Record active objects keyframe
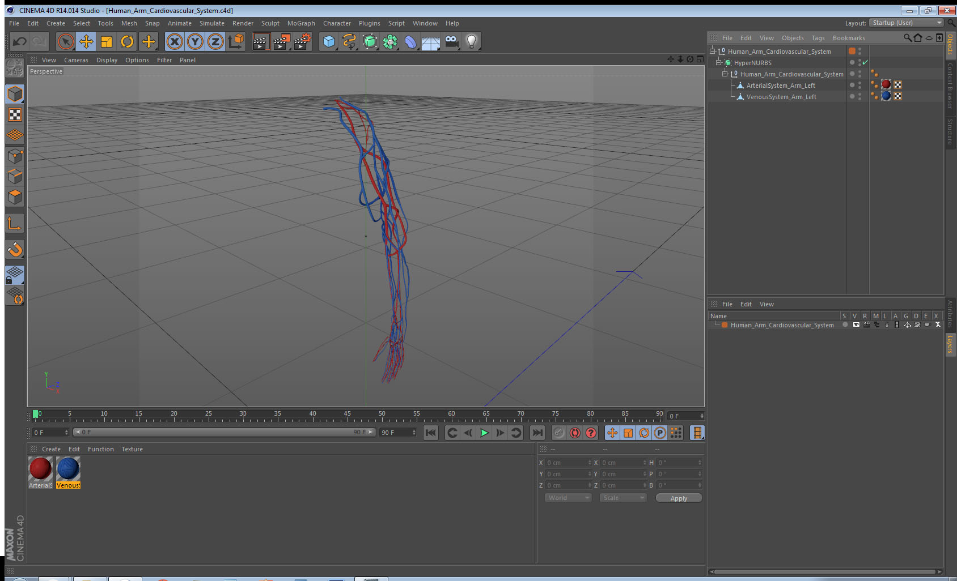 (559, 433)
